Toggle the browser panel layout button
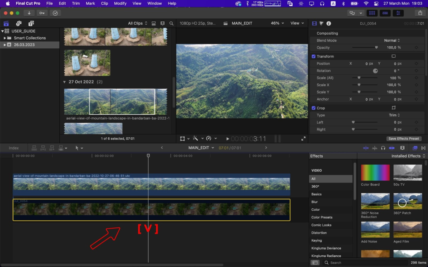 point(372,13)
